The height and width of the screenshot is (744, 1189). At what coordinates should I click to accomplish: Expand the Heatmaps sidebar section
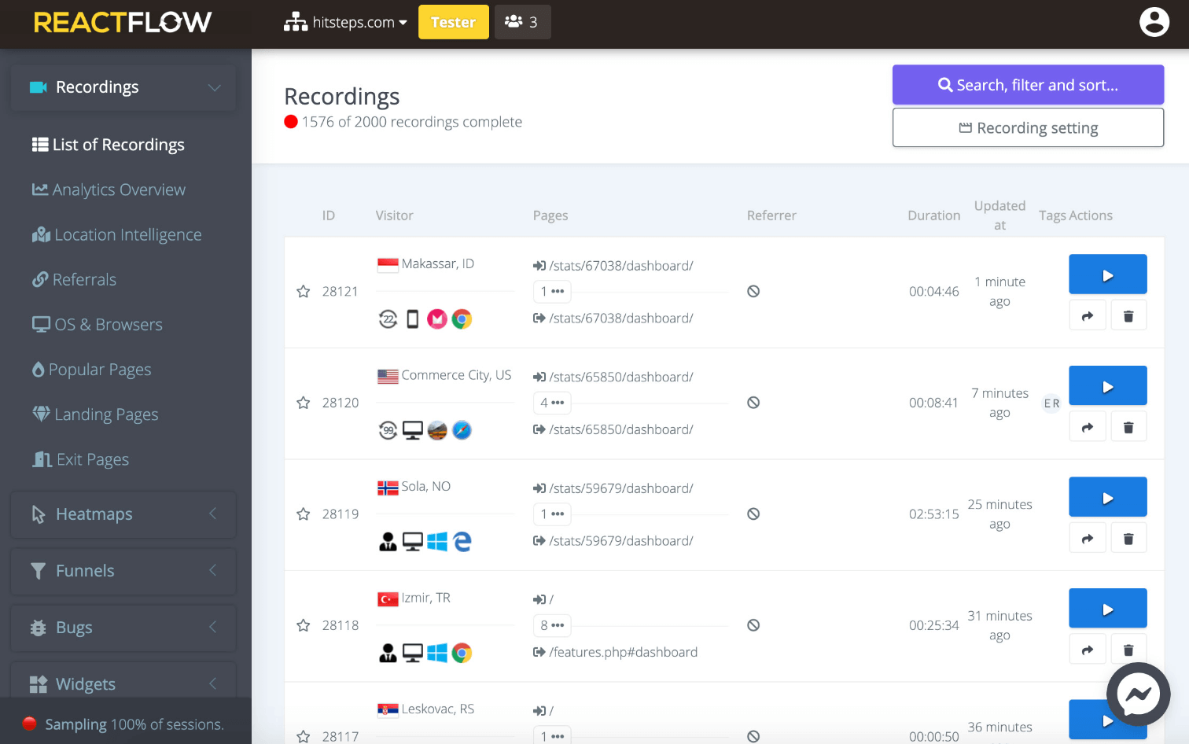pos(123,514)
